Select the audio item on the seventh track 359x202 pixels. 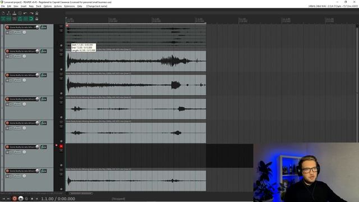coord(136,180)
